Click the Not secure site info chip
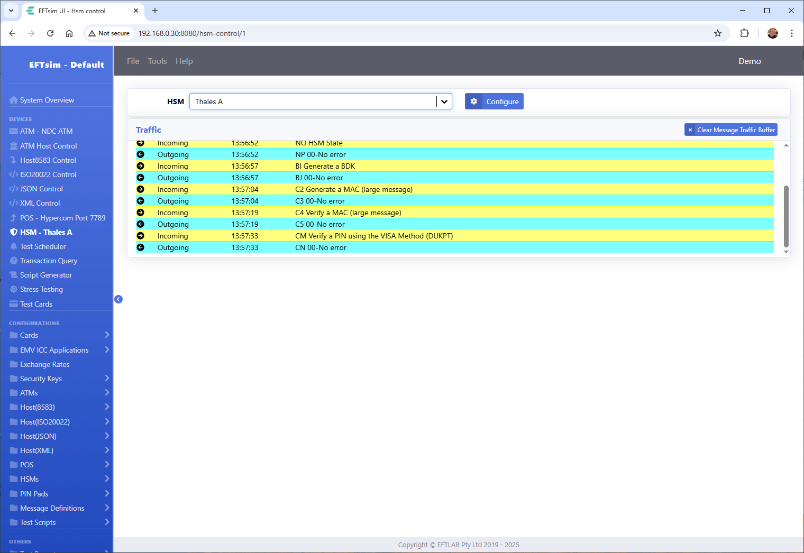 (109, 33)
